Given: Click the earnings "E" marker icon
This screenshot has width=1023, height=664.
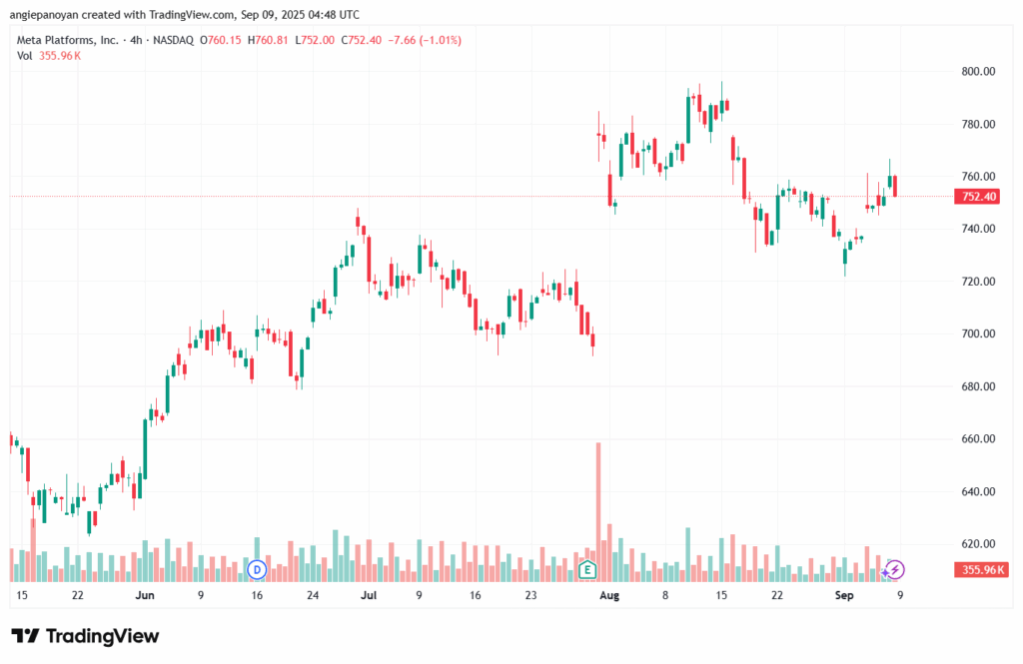Looking at the screenshot, I should pyautogui.click(x=587, y=570).
